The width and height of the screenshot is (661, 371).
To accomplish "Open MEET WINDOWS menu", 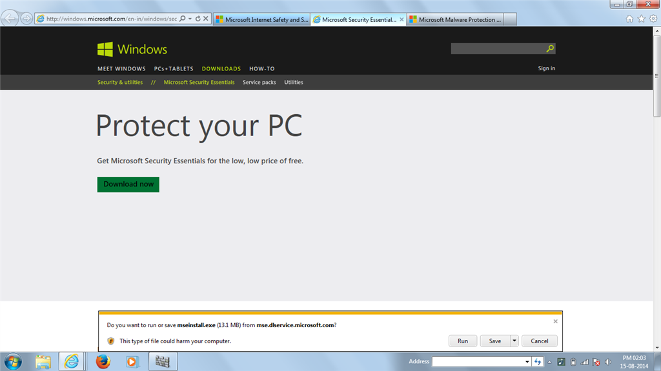I will (x=121, y=69).
